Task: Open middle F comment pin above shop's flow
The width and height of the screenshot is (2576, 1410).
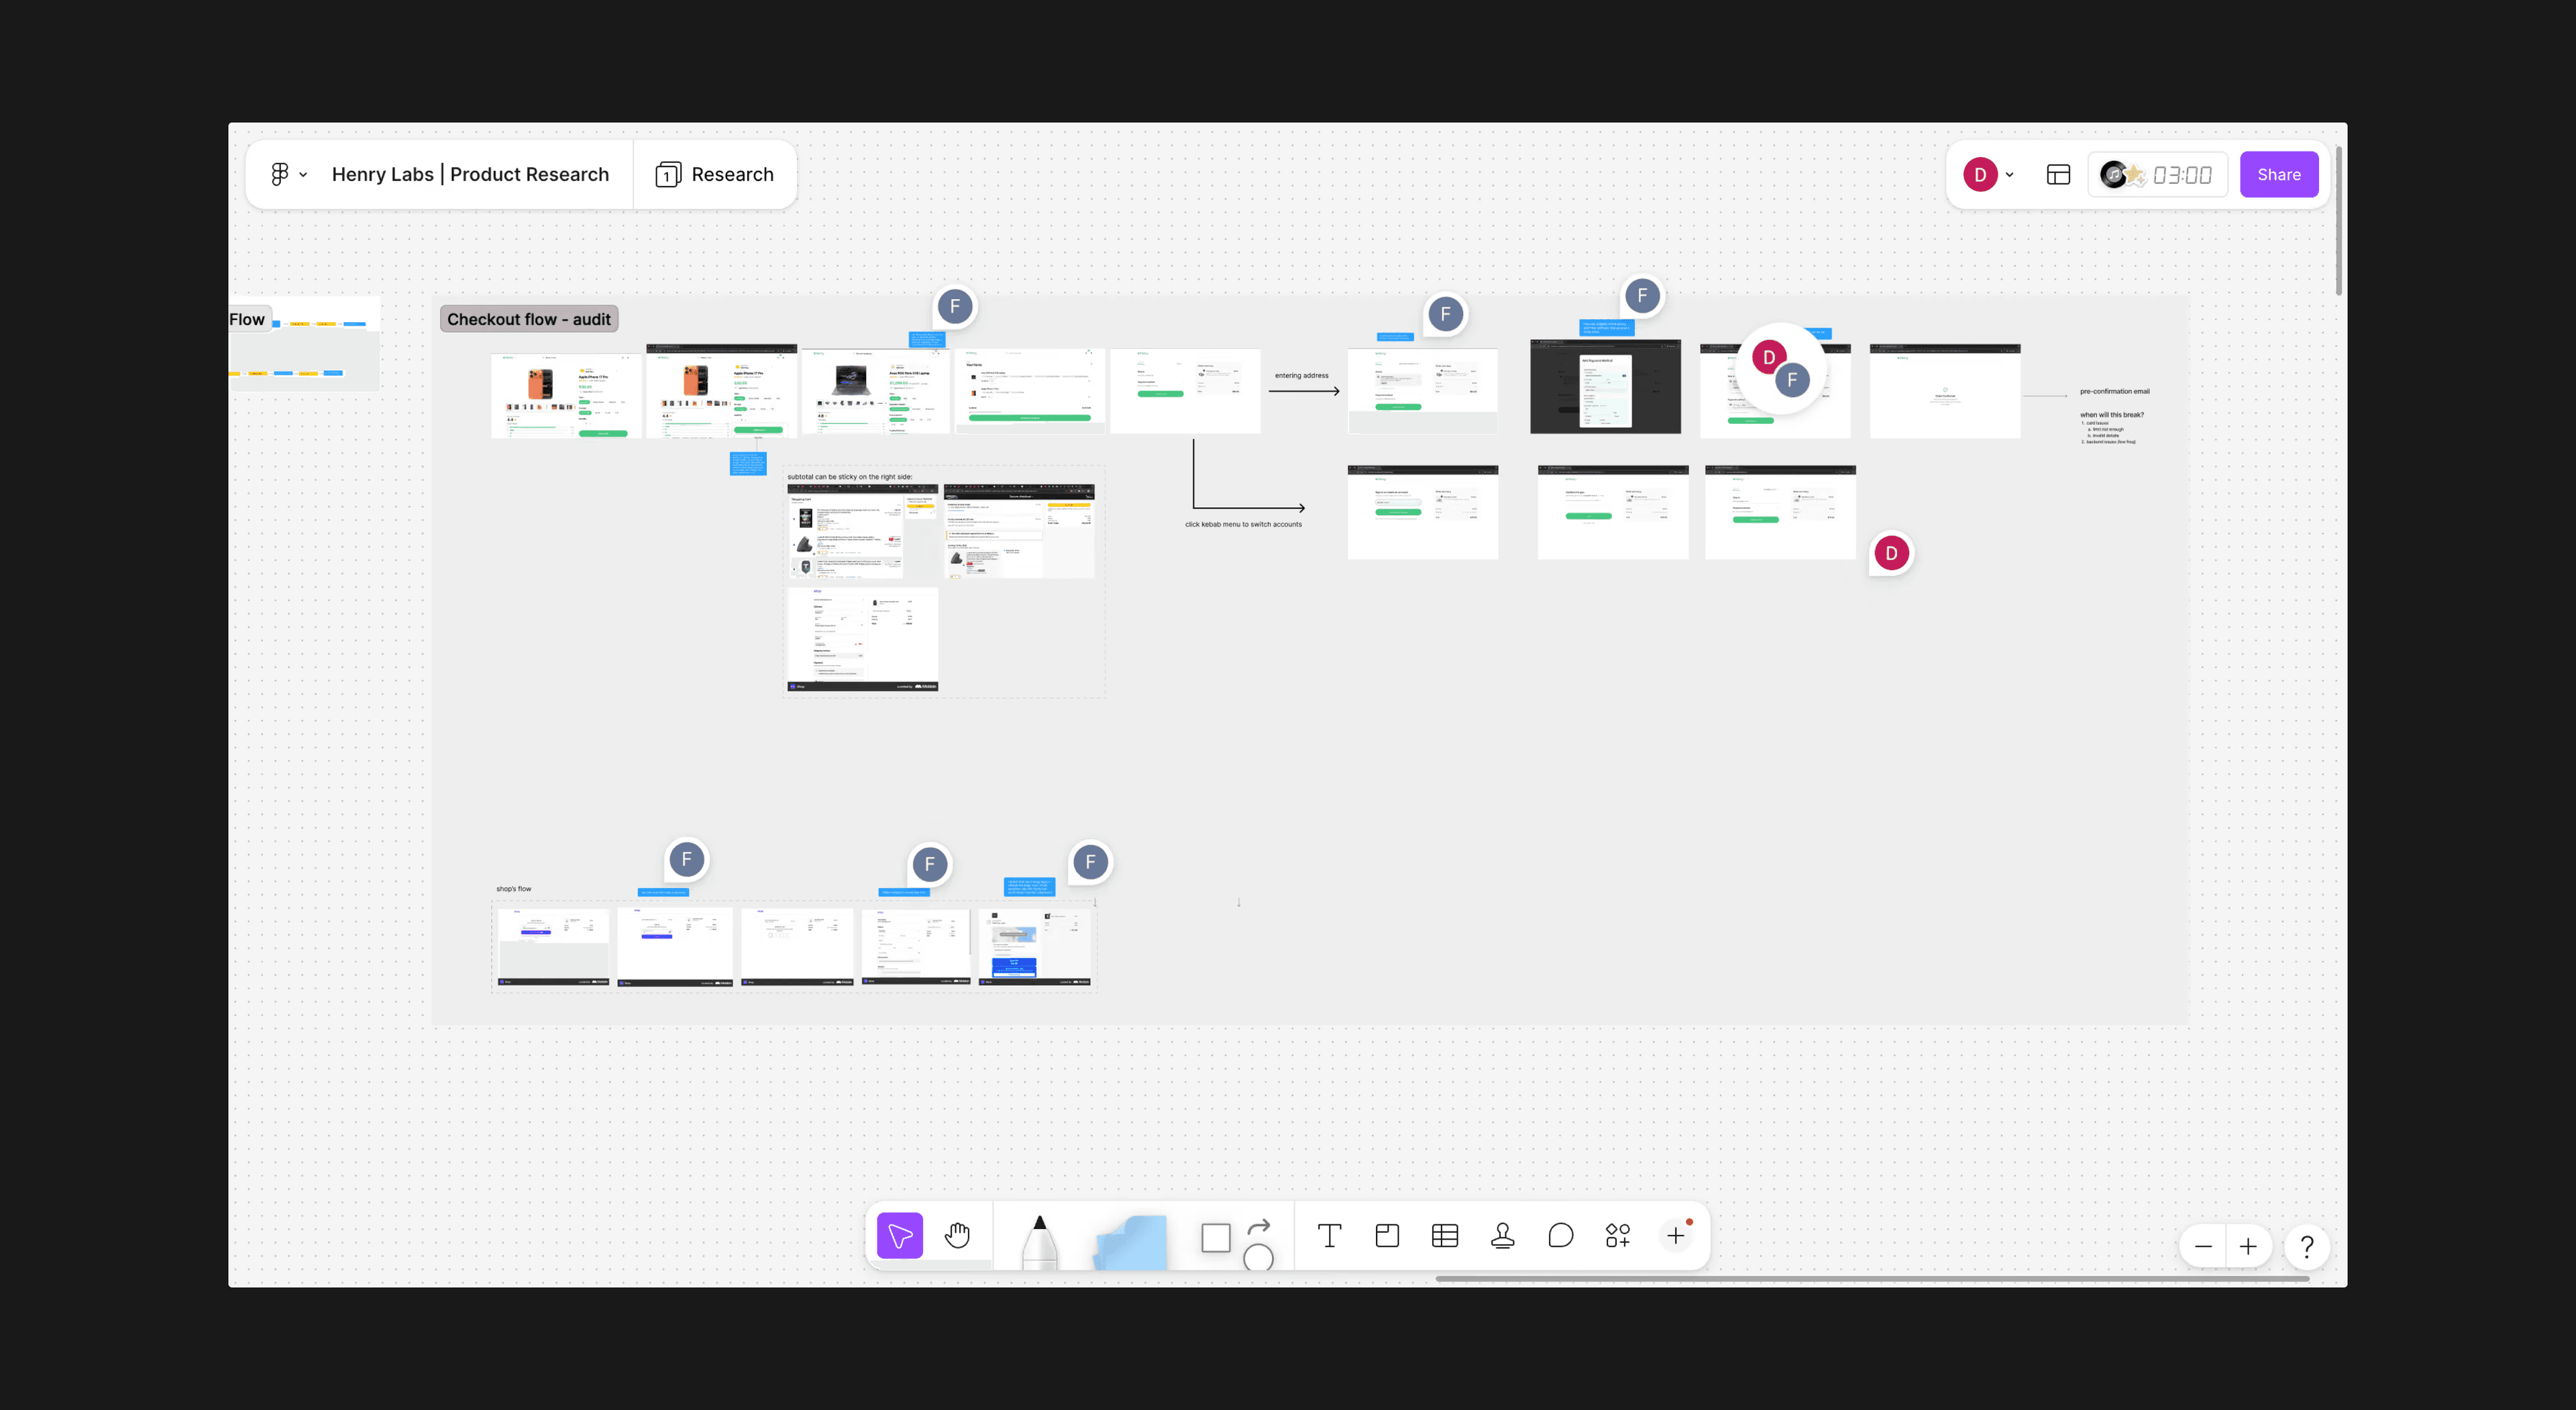Action: coord(929,864)
